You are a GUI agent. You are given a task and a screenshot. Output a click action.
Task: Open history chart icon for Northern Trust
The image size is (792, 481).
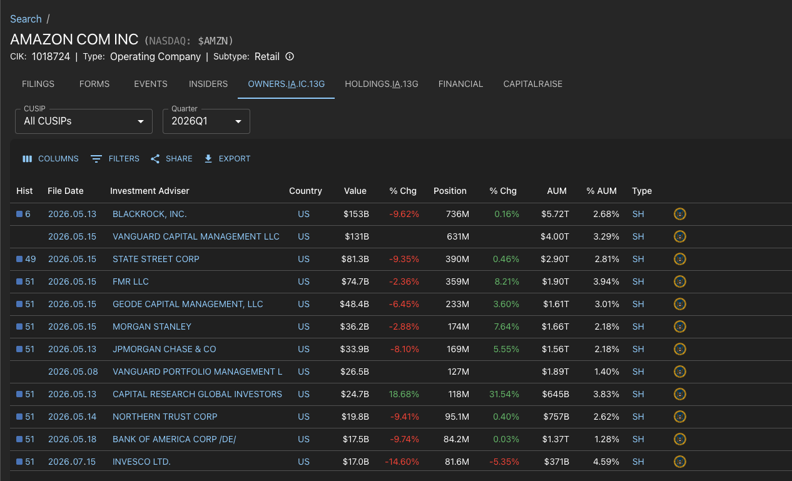pos(19,417)
